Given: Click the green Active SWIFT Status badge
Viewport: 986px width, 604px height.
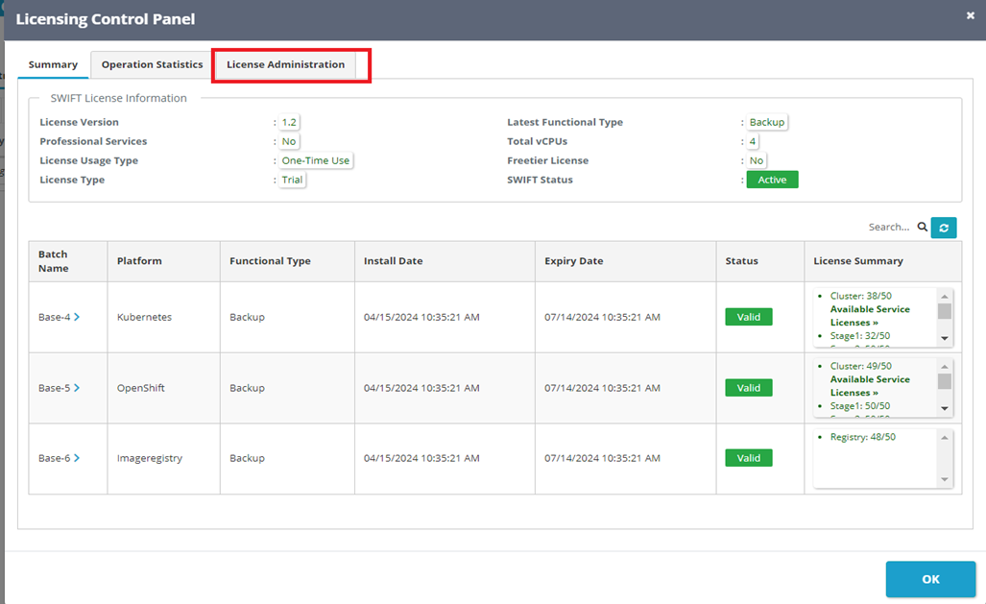Looking at the screenshot, I should click(772, 180).
